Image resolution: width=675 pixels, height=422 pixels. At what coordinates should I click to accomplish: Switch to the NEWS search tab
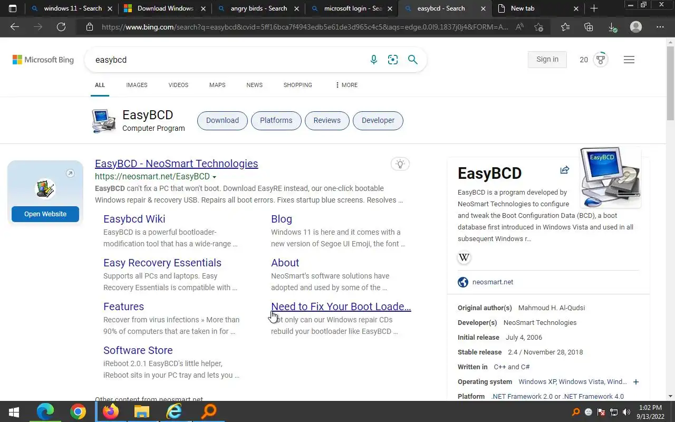pyautogui.click(x=254, y=85)
